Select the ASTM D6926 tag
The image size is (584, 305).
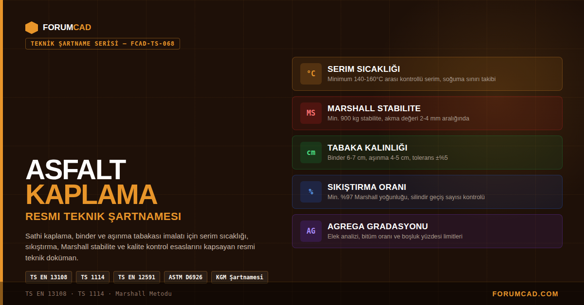point(185,277)
